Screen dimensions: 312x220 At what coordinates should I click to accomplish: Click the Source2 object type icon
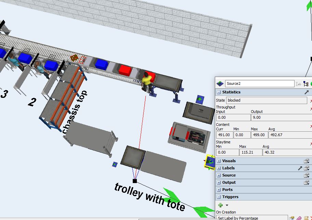220,84
